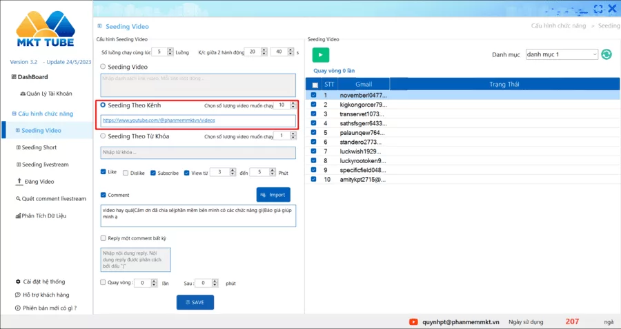Click the Trạng Thái column header

click(504, 84)
